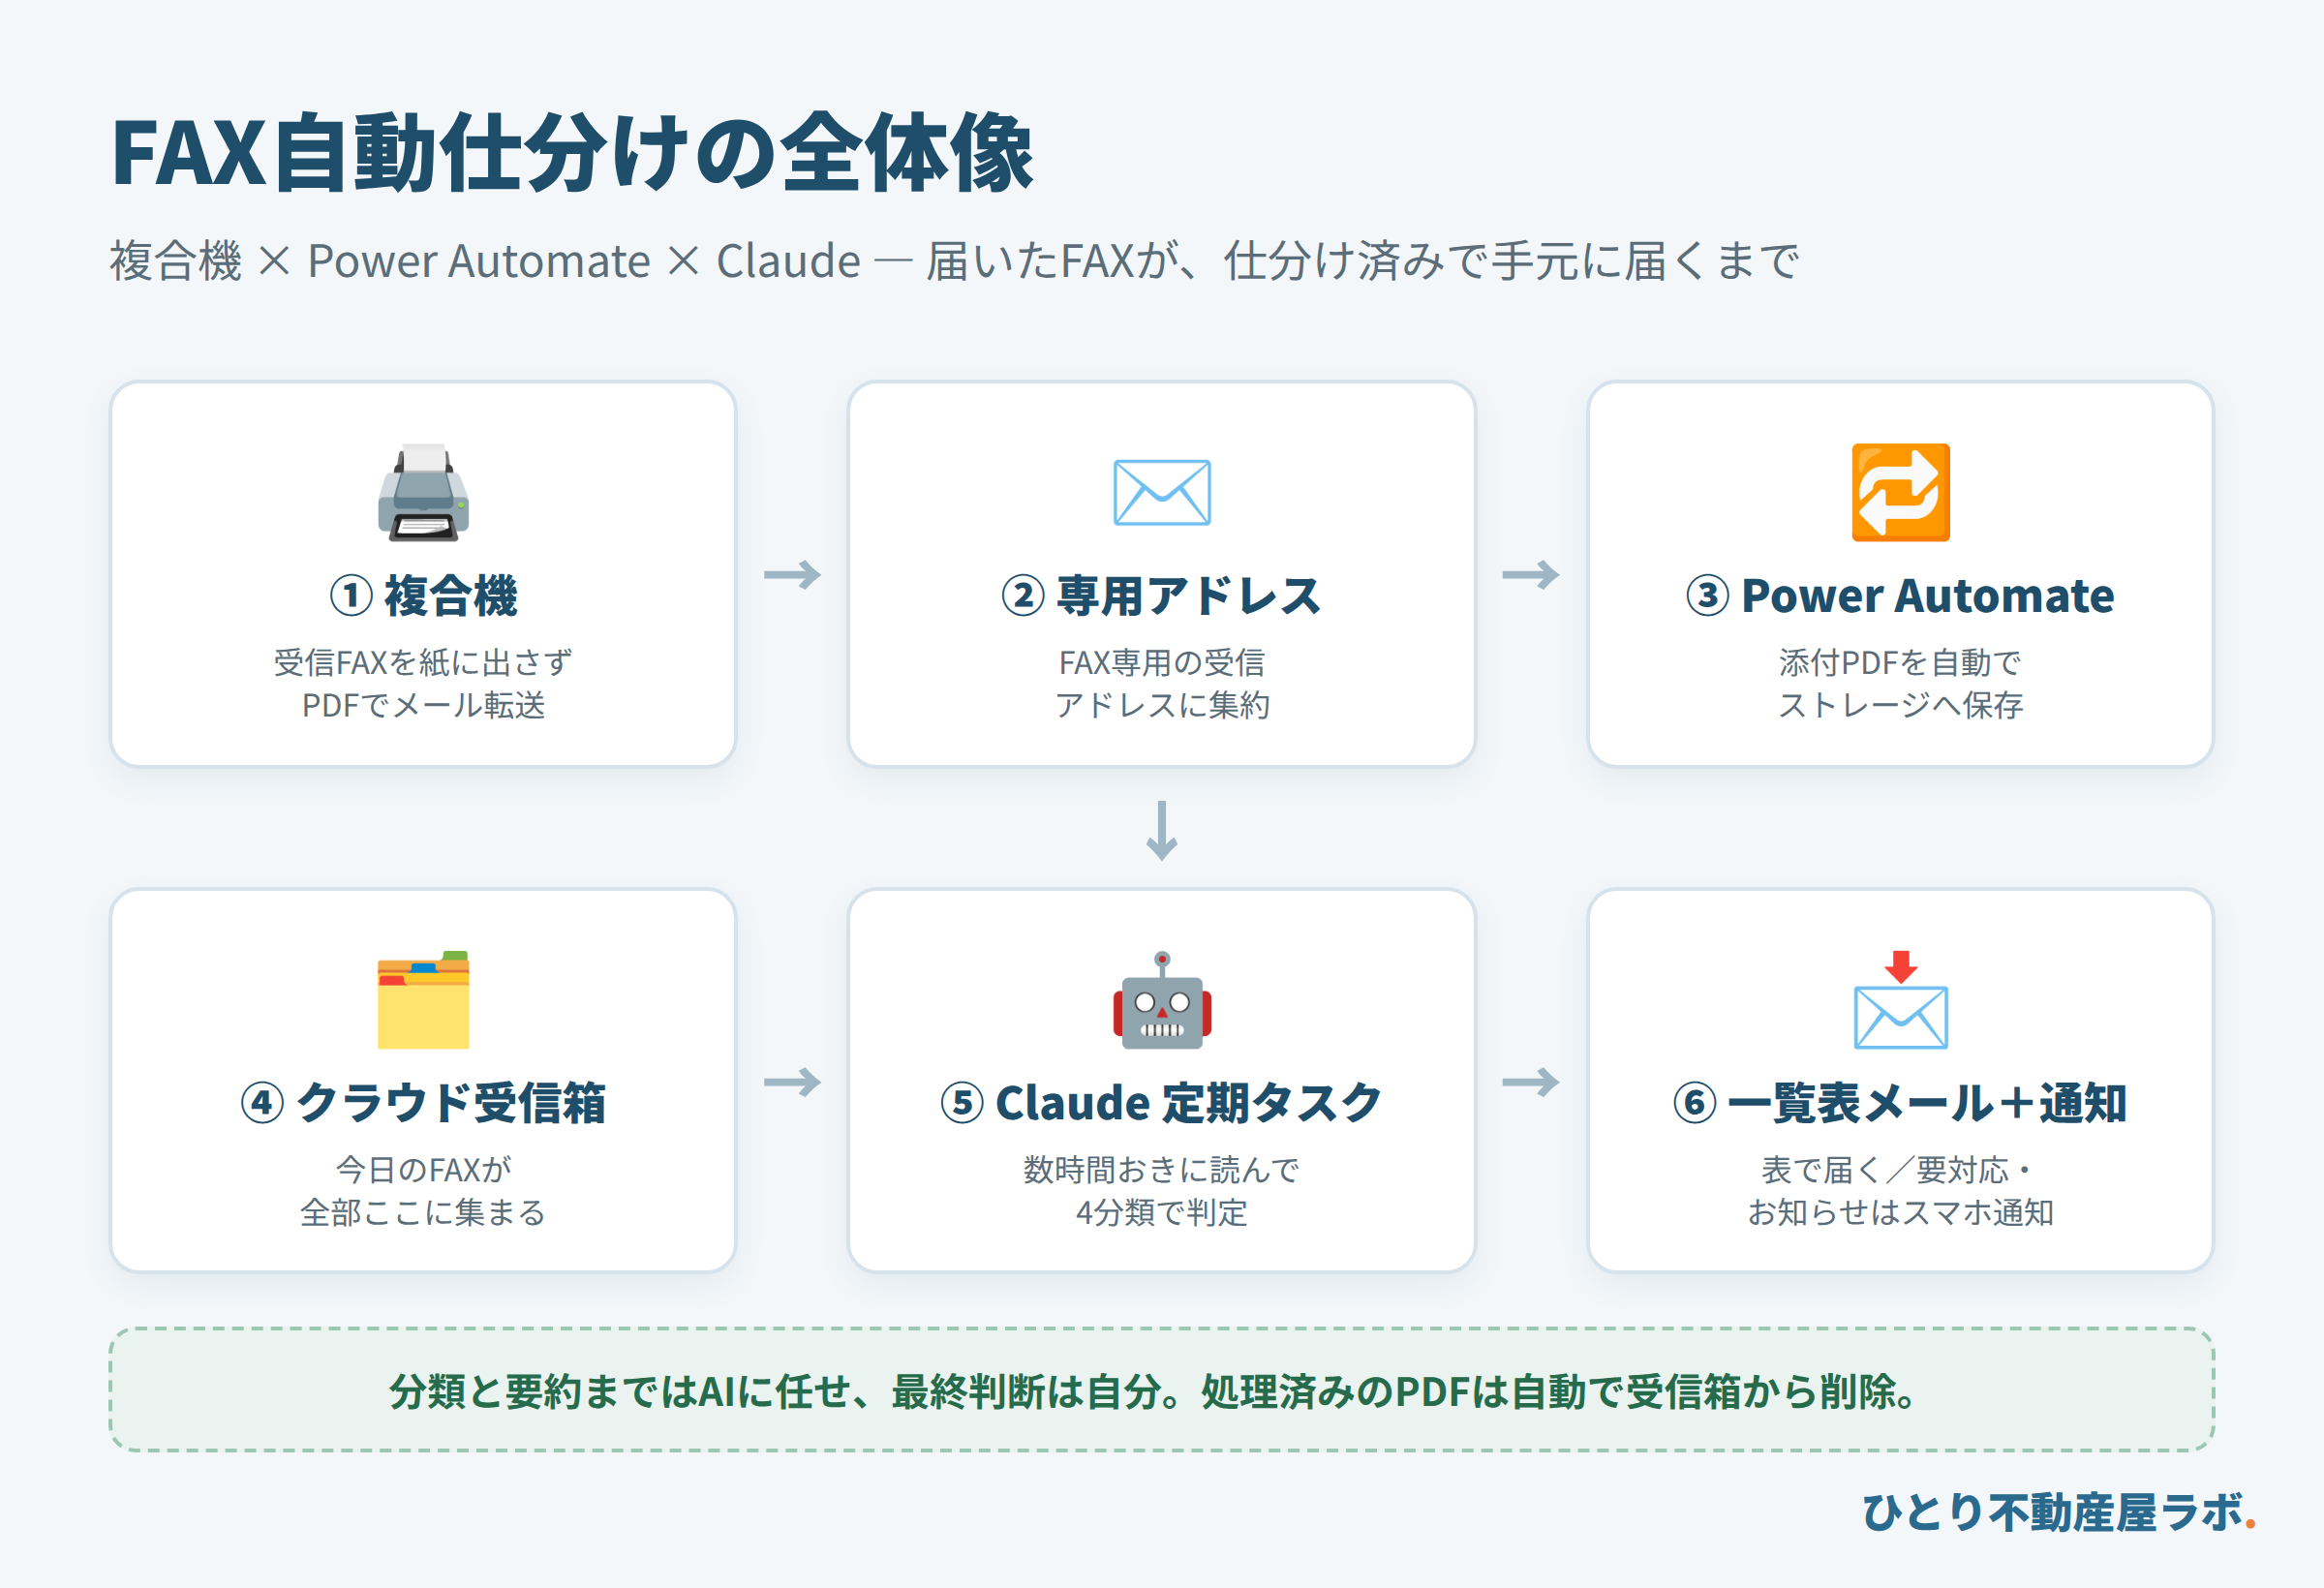Viewport: 2324px width, 1588px height.
Task: Click the text 数時間おきに読んで
Action: (1162, 1169)
